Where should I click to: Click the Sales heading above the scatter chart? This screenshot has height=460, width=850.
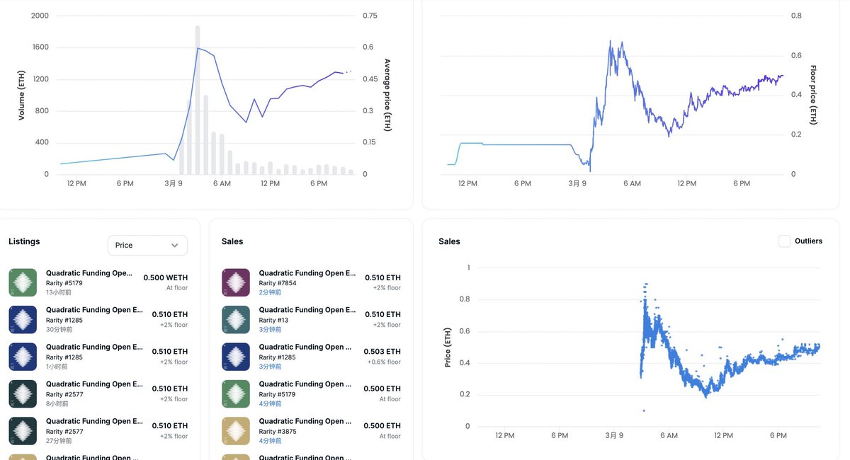point(449,241)
